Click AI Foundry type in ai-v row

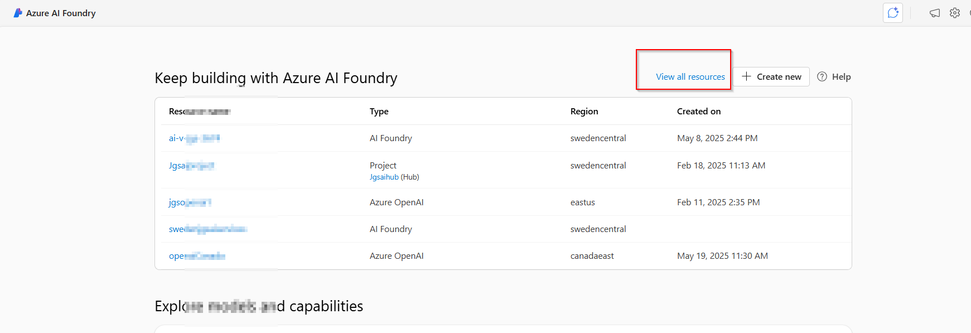(x=391, y=138)
